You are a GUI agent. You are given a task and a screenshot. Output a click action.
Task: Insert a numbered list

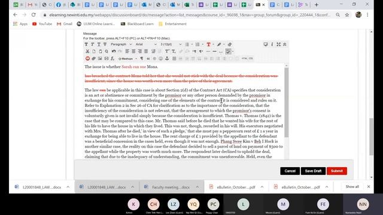pos(197,44)
